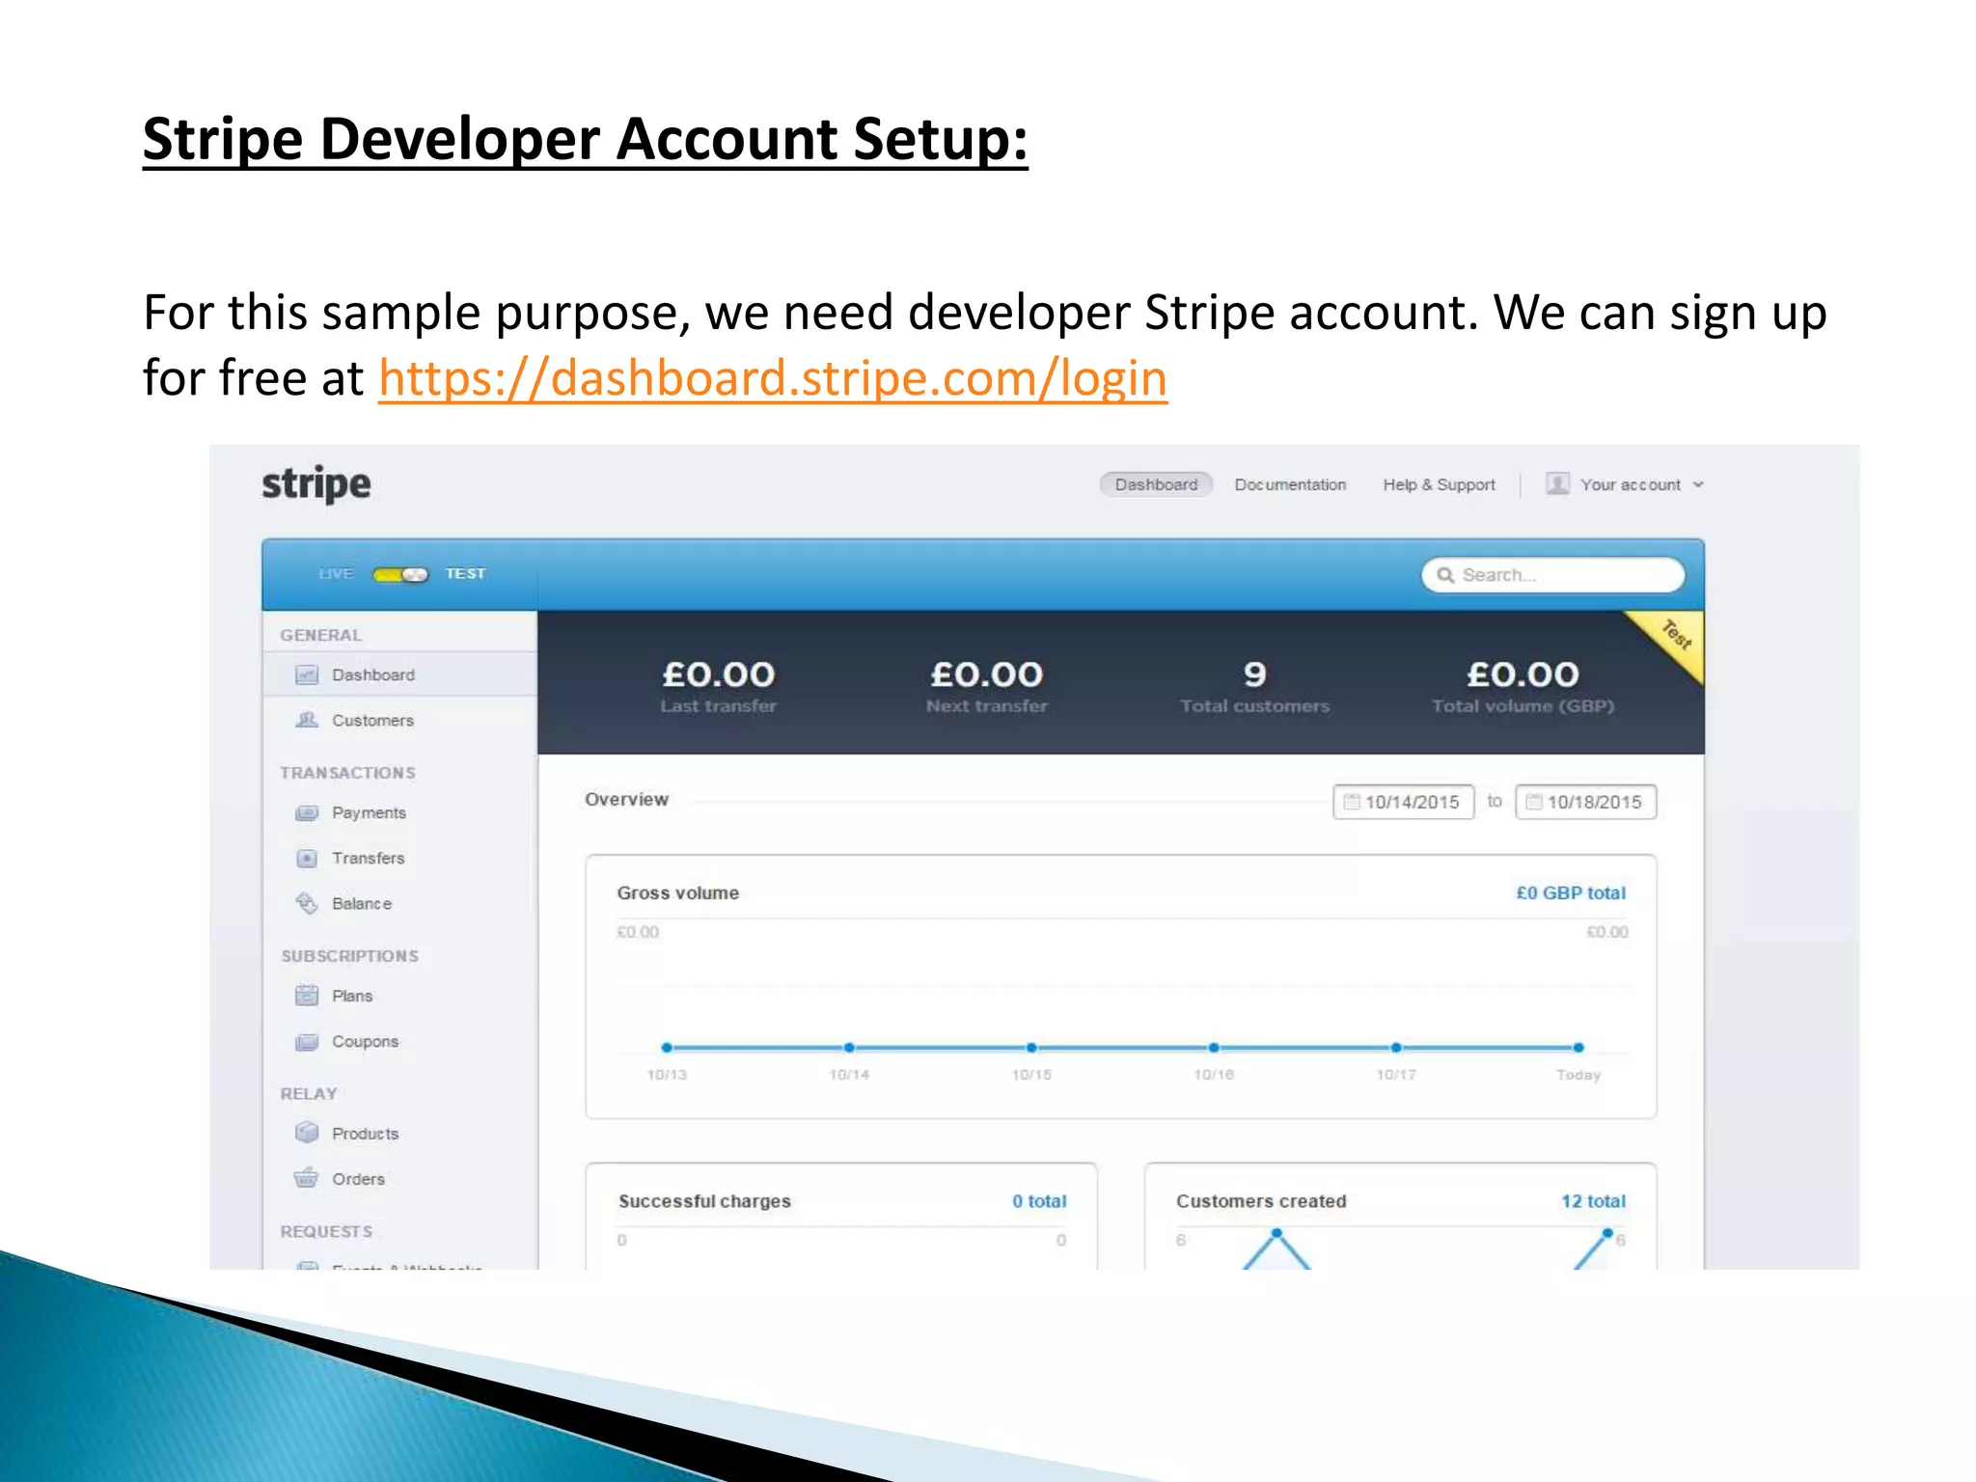
Task: Toggle the Live/Test mode switch
Action: tap(400, 574)
